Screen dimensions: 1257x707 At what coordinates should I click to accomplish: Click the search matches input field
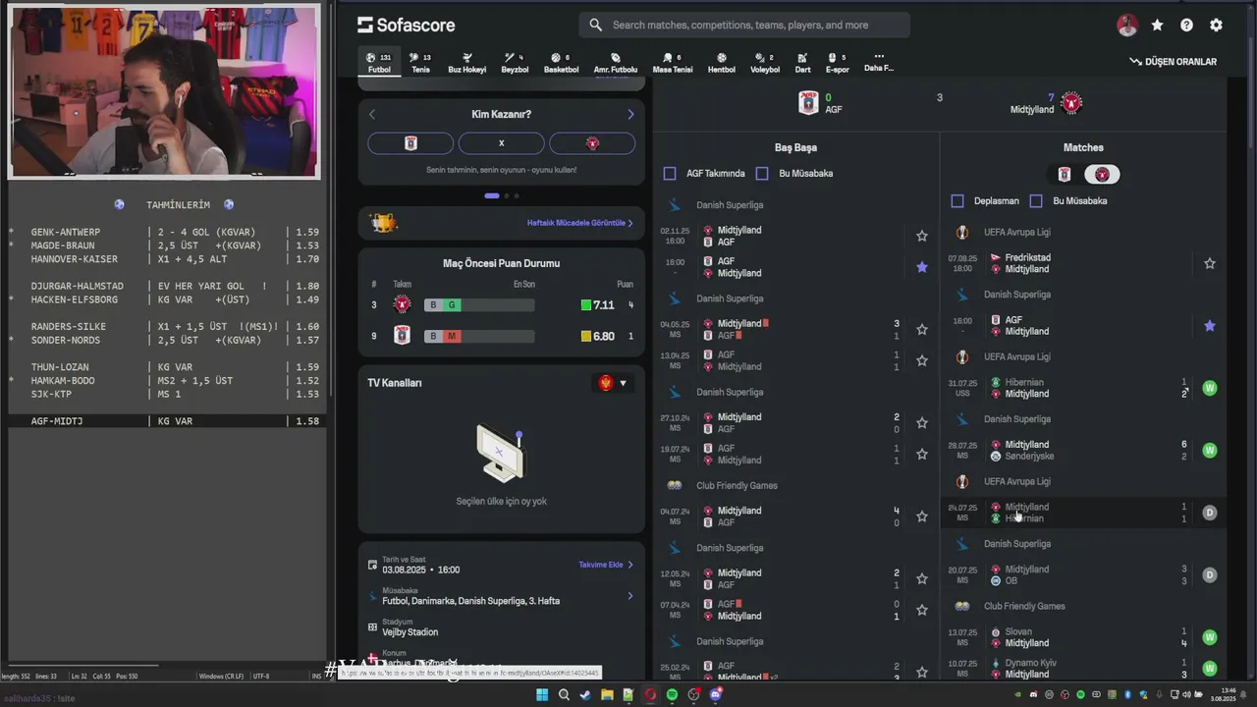[744, 26]
